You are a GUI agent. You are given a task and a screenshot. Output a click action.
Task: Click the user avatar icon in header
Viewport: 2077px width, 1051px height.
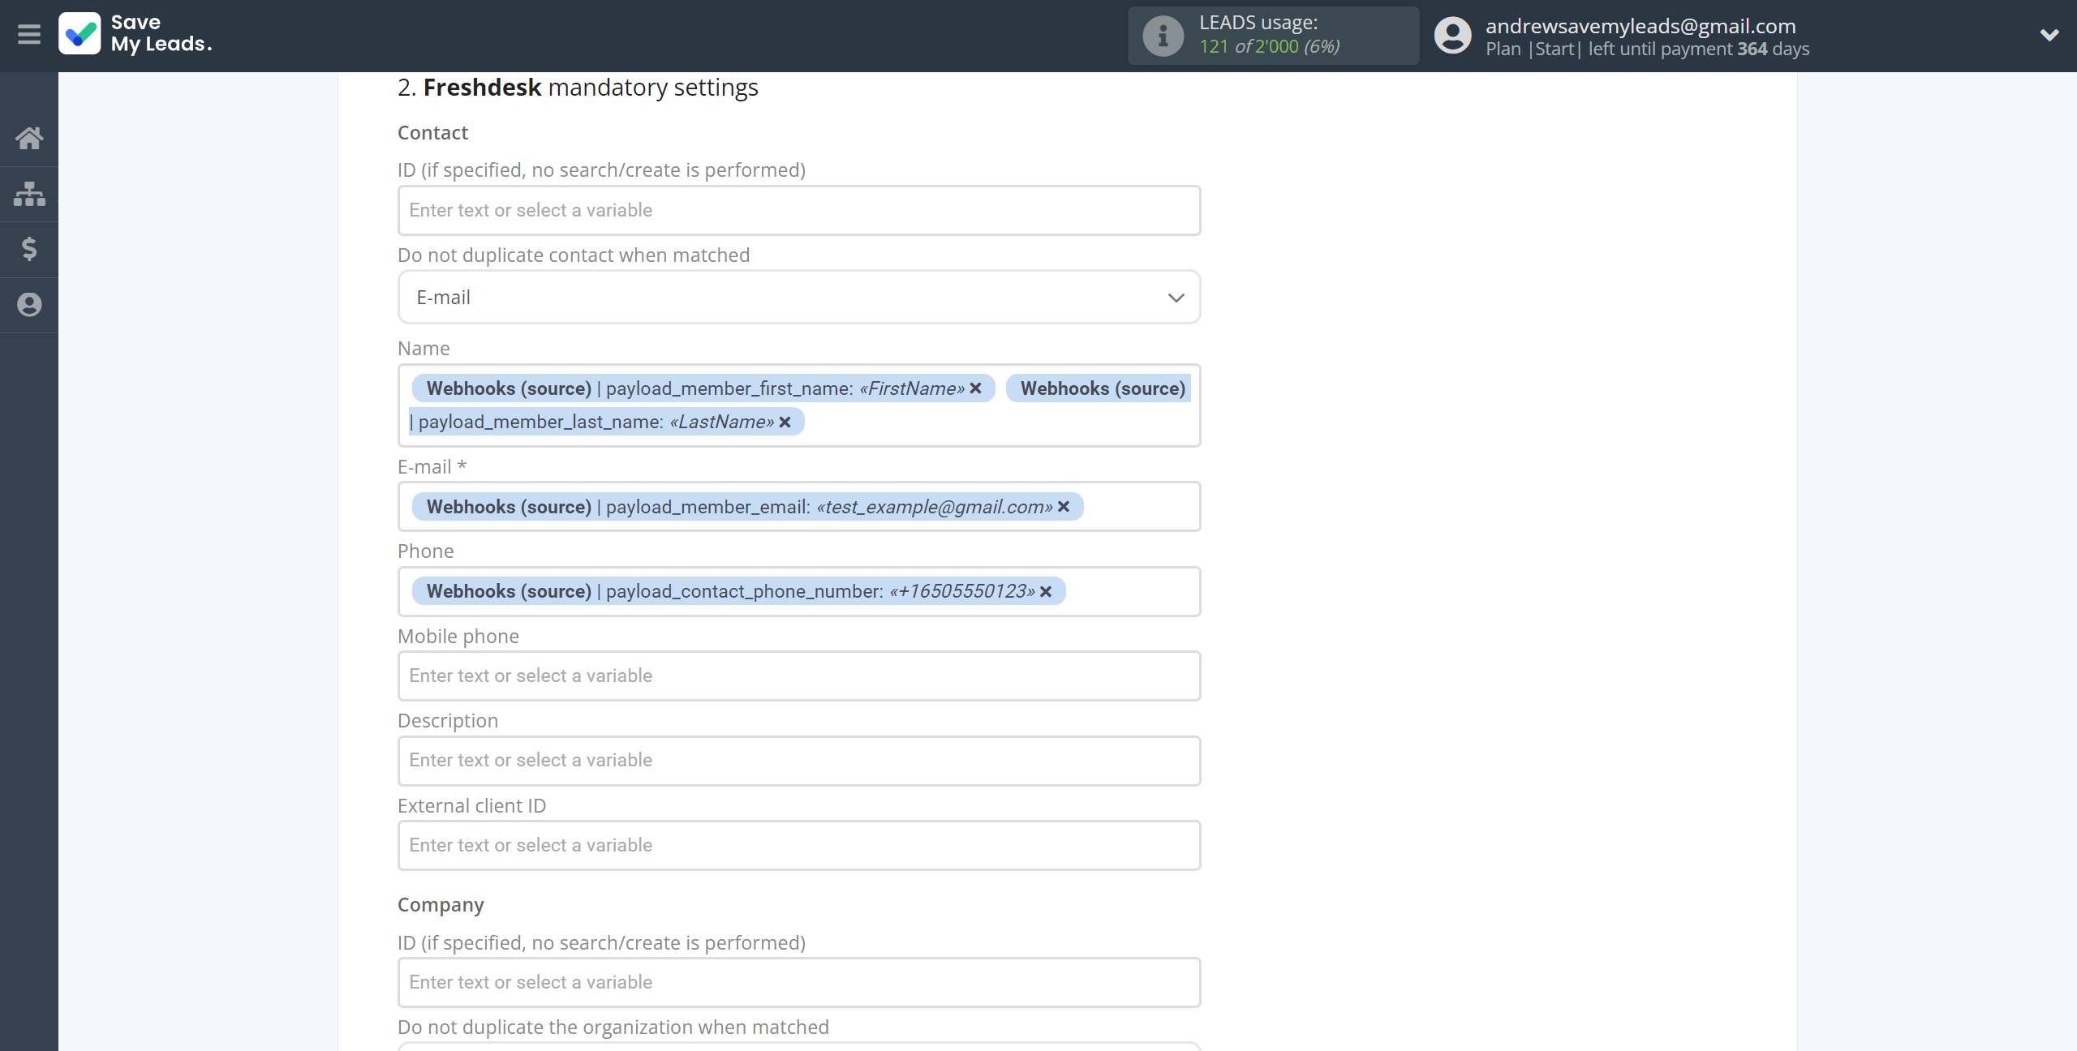click(1452, 36)
